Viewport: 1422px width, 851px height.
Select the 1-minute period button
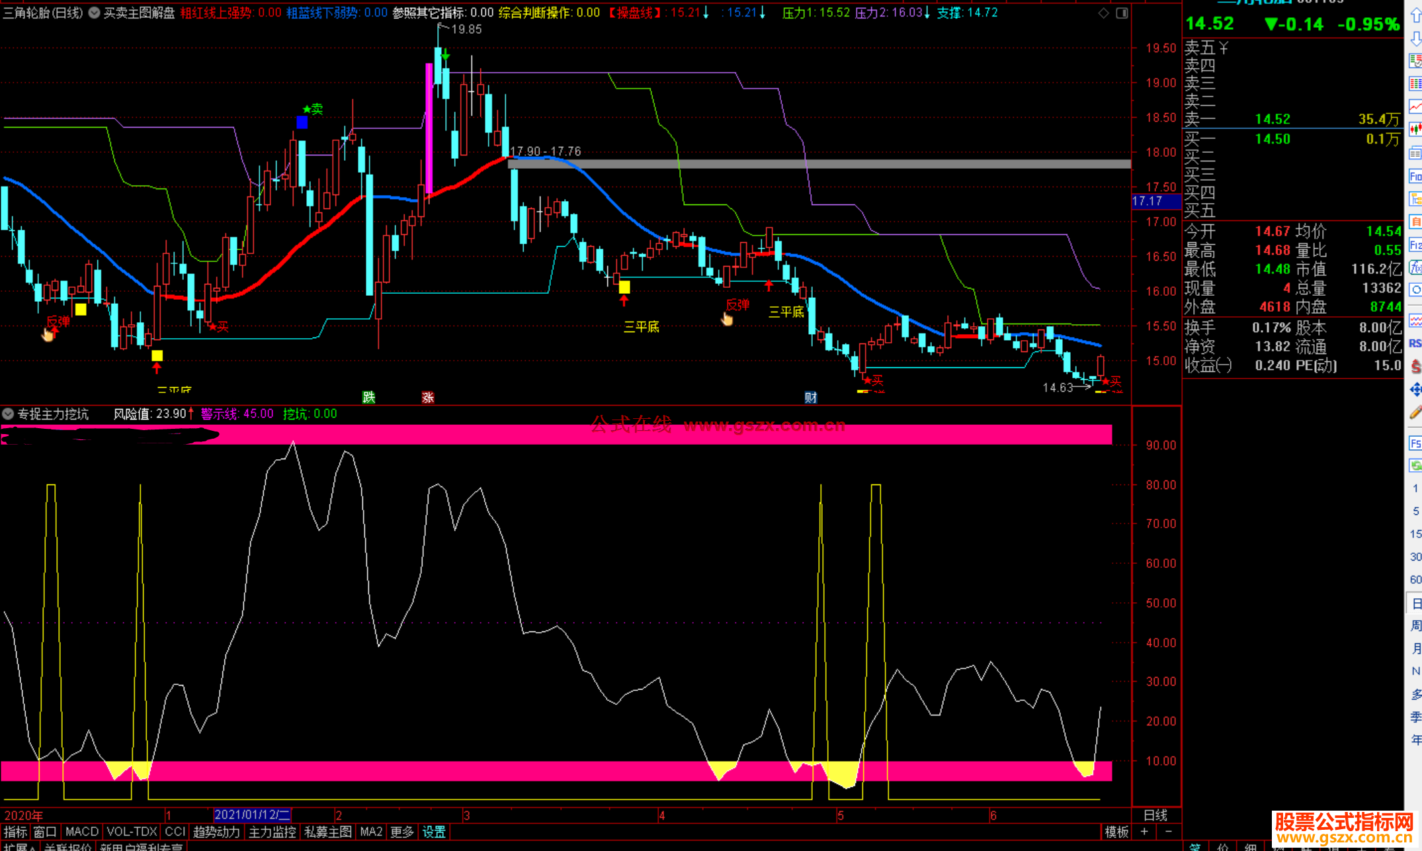(x=1415, y=488)
